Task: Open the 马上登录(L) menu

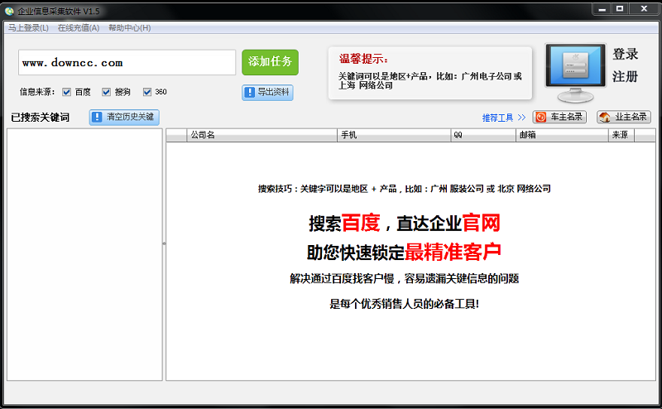Action: click(28, 28)
